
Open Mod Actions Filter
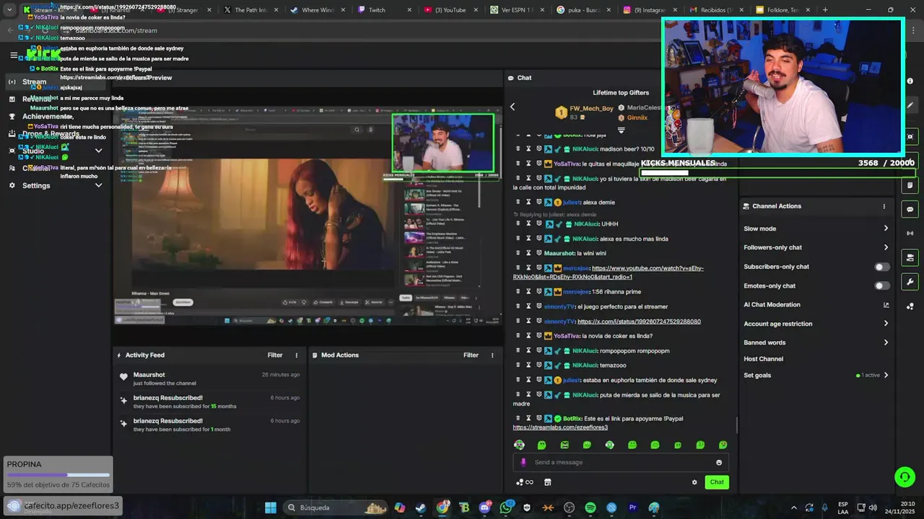[x=471, y=355]
